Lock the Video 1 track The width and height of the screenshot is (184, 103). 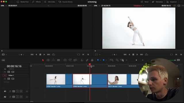[x=5, y=79]
